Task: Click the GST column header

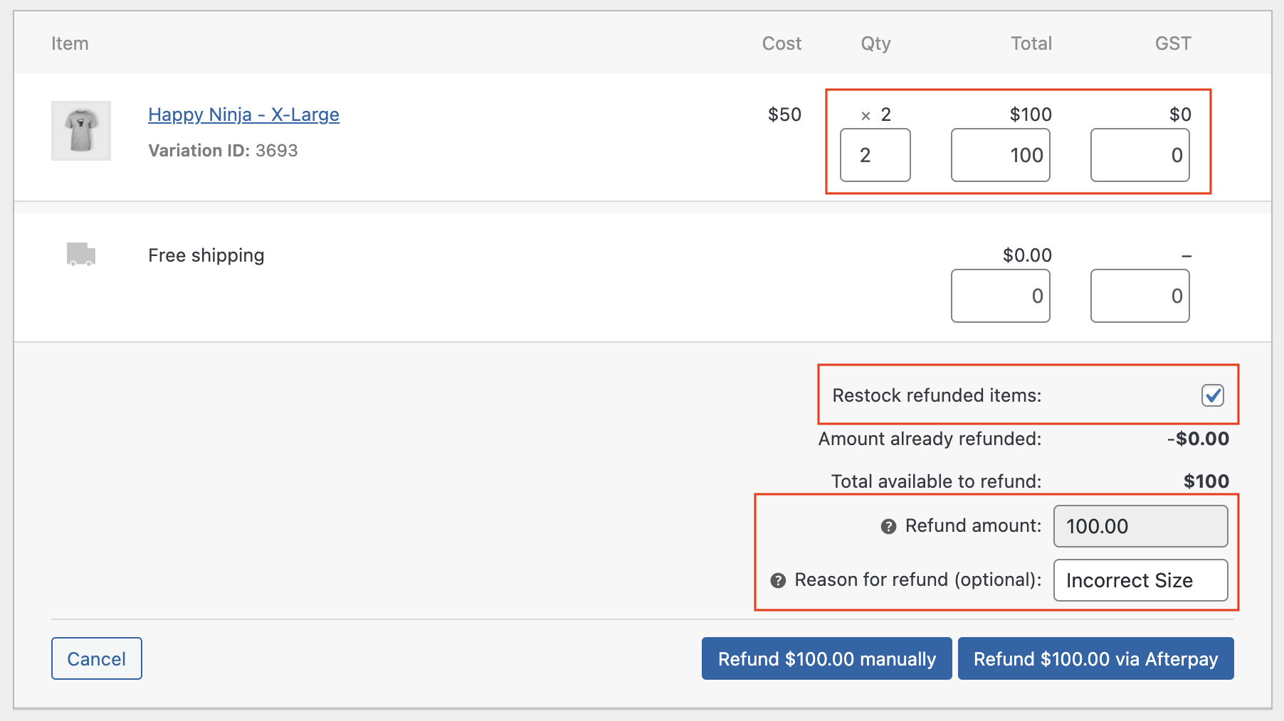Action: click(x=1172, y=43)
